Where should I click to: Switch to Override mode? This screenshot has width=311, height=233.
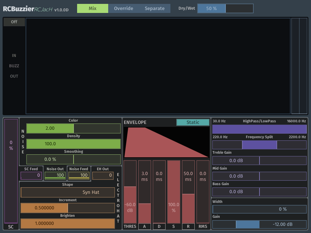(x=123, y=8)
